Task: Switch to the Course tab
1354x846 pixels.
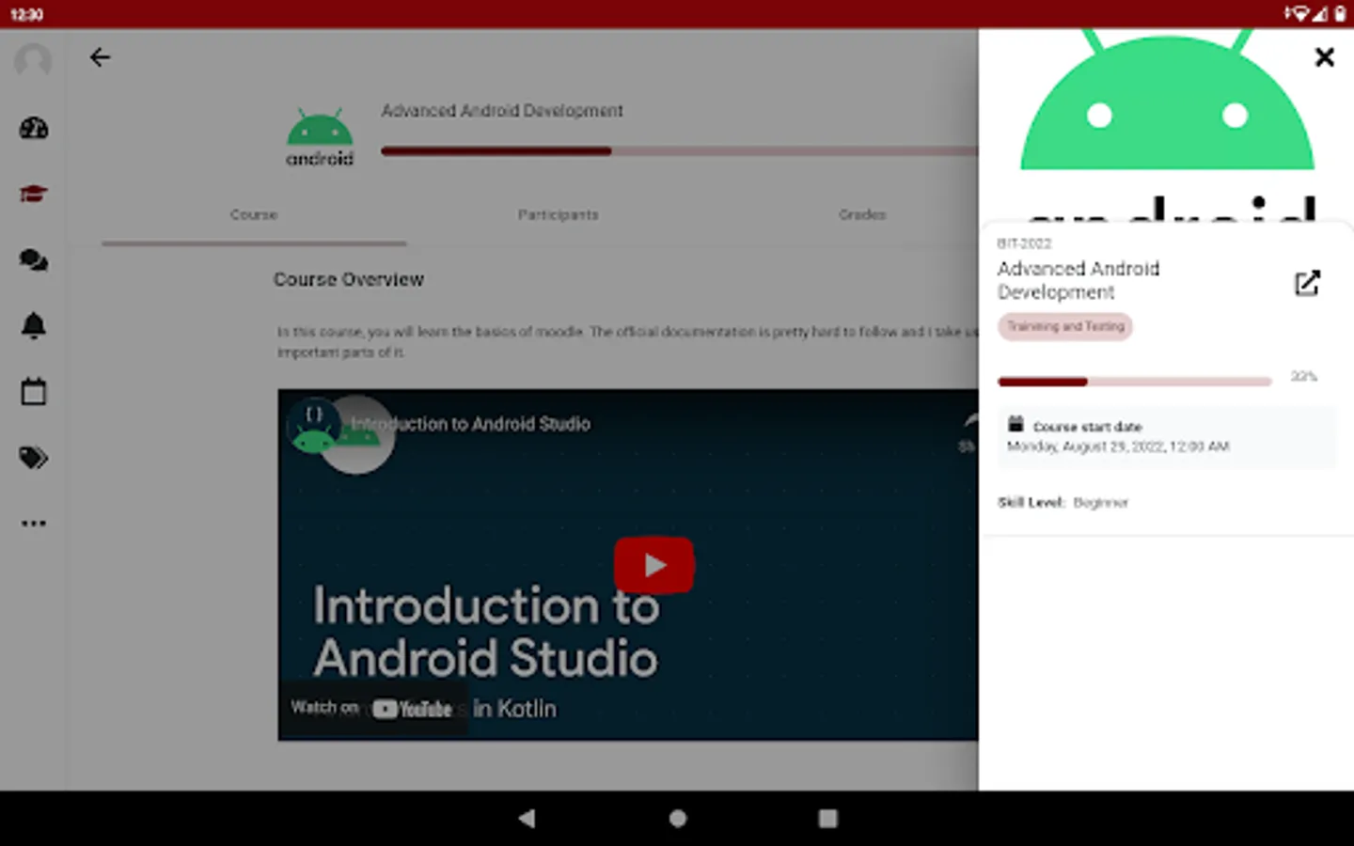Action: (254, 215)
